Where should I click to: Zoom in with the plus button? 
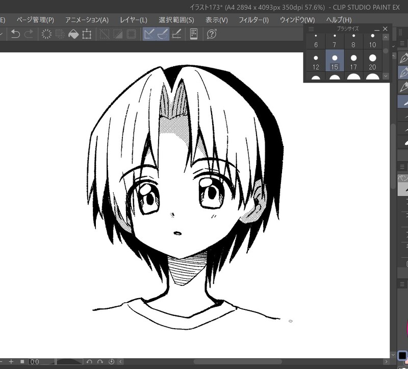11,361
